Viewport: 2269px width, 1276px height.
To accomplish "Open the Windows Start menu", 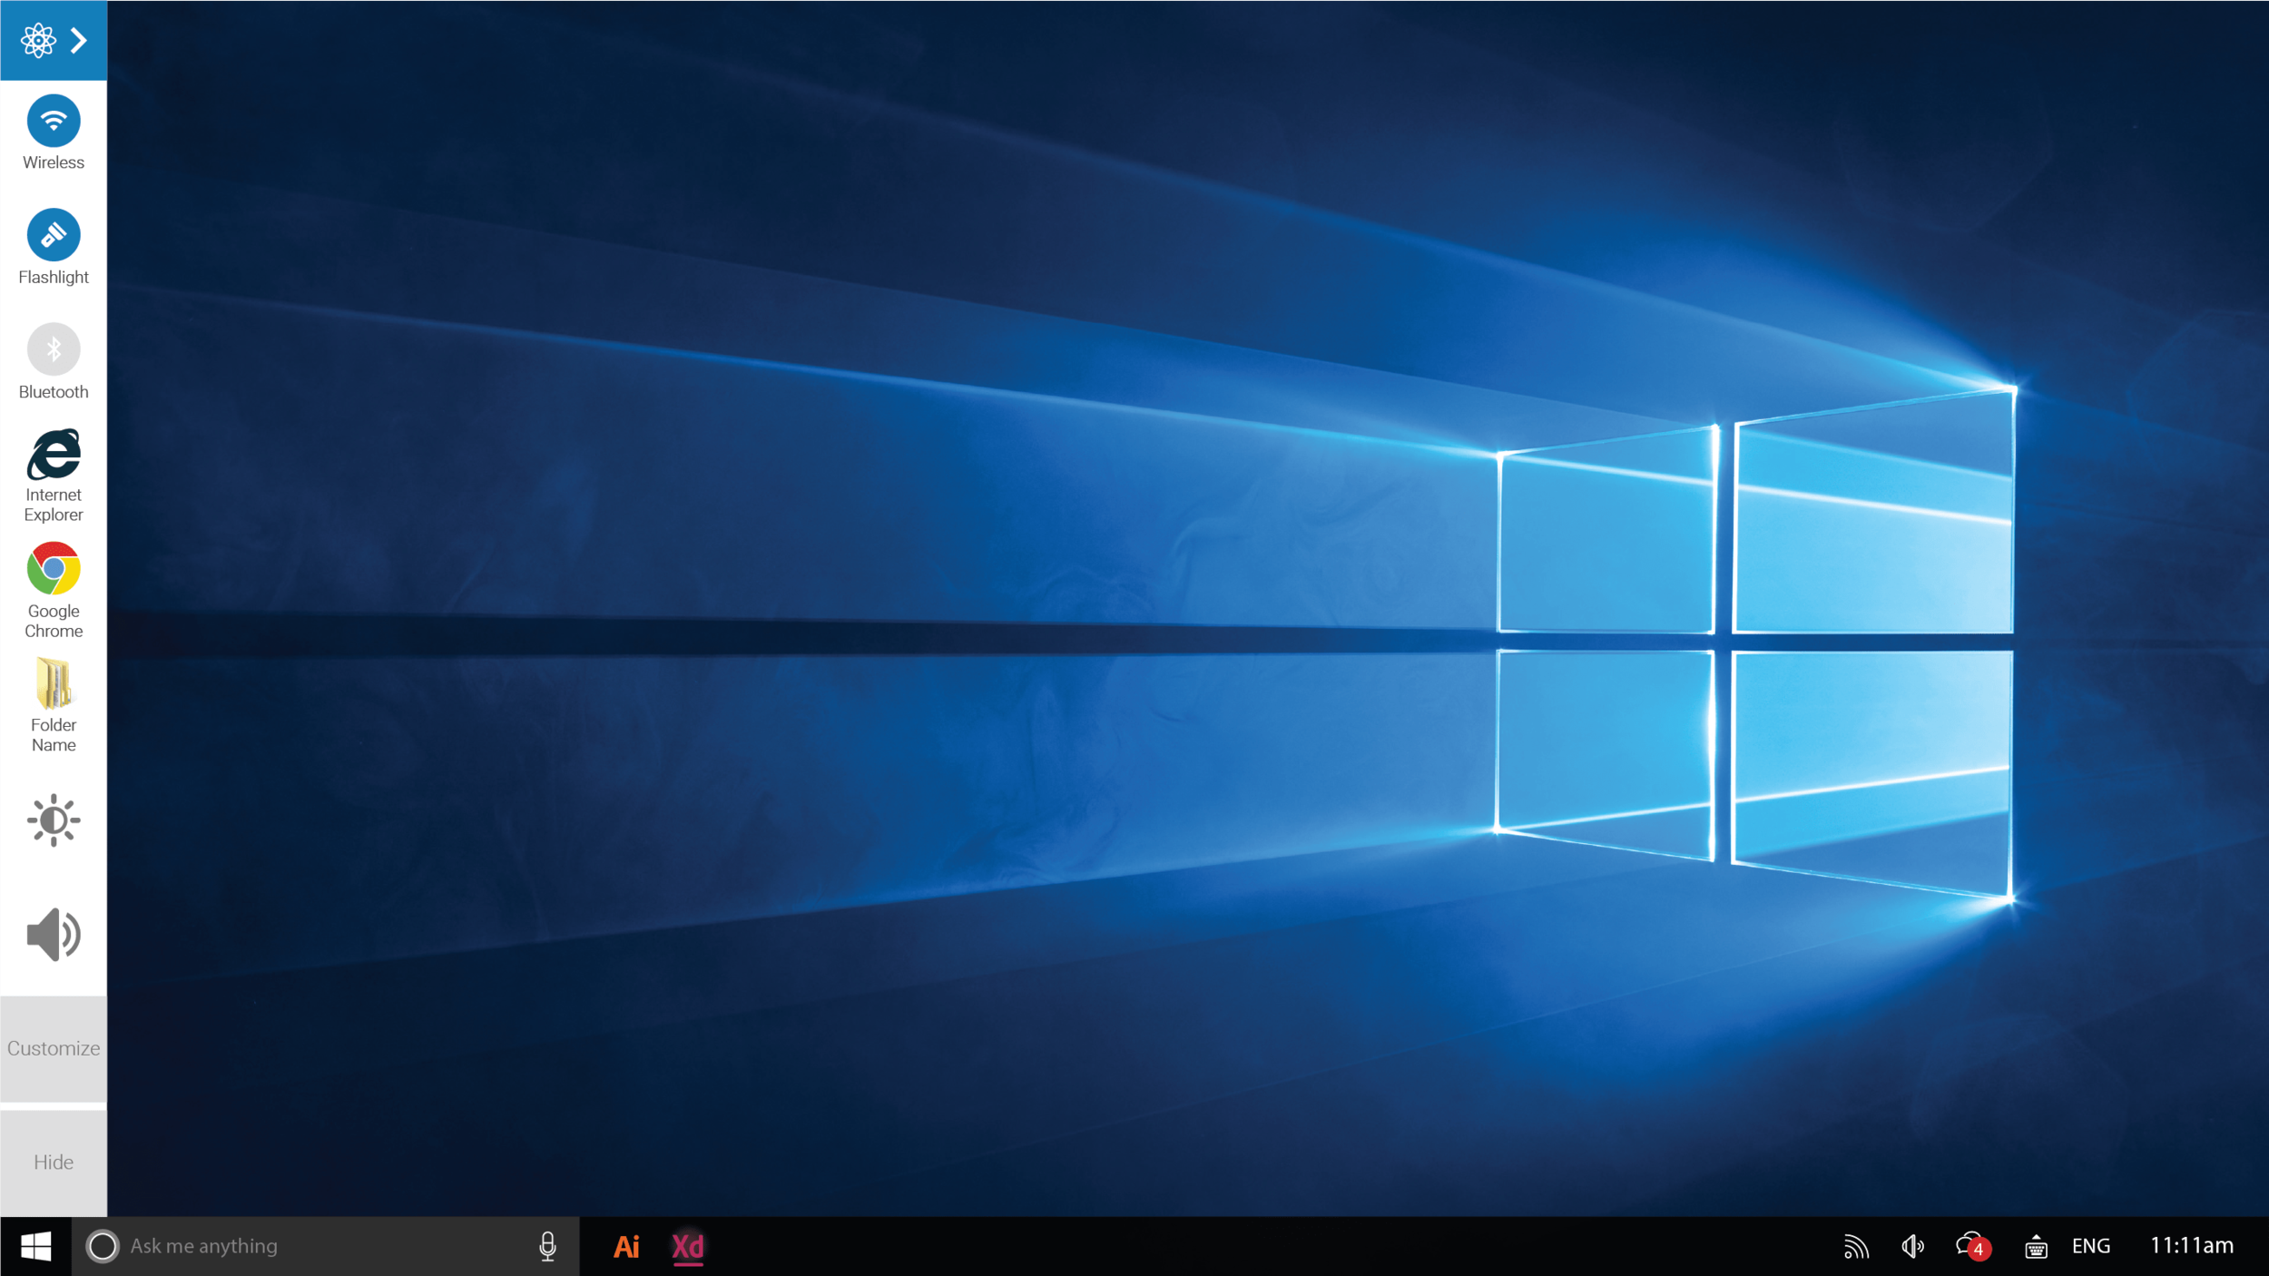I will 35,1246.
